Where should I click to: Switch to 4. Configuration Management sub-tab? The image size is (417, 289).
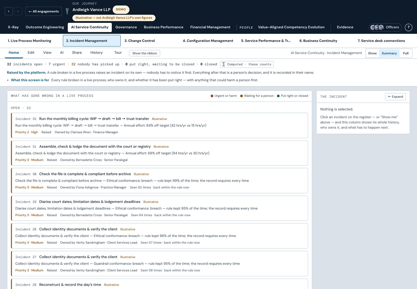point(208,41)
